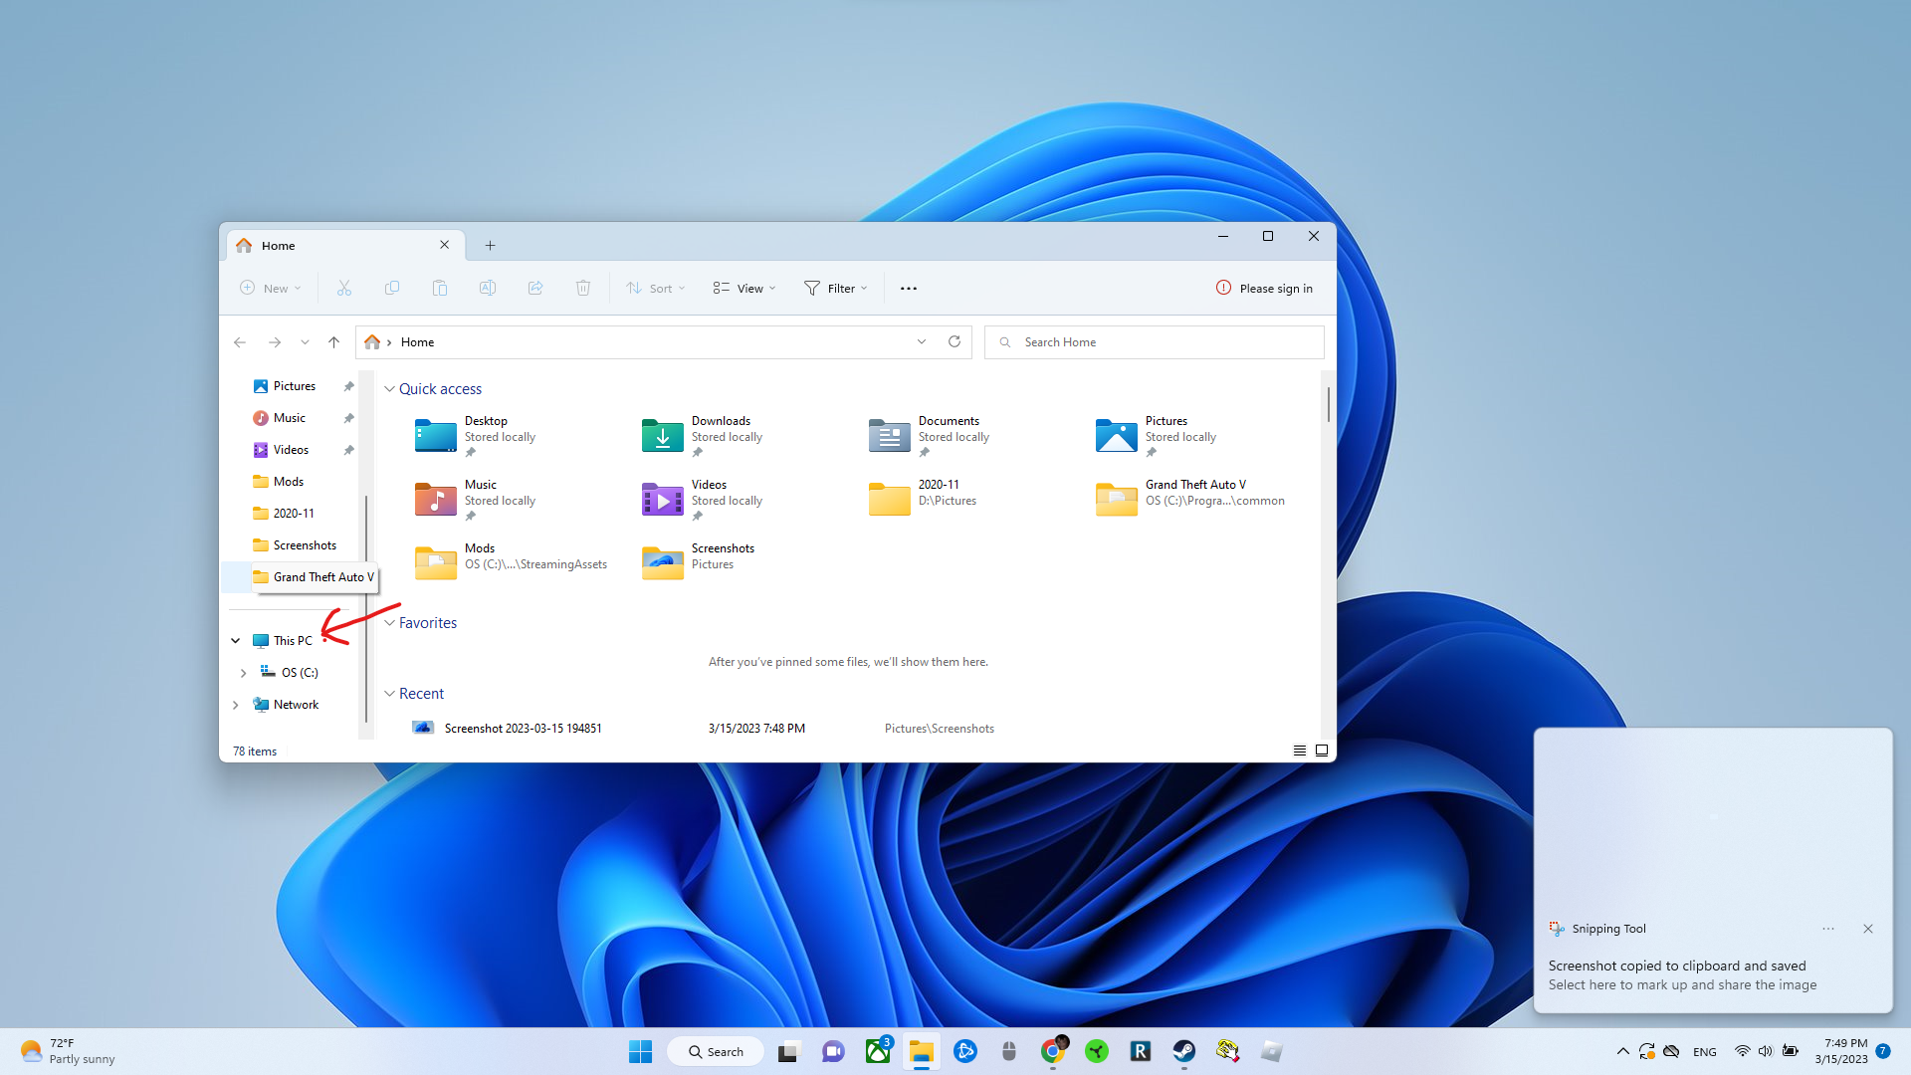
Task: Launch Steam from the taskbar
Action: (x=1183, y=1051)
